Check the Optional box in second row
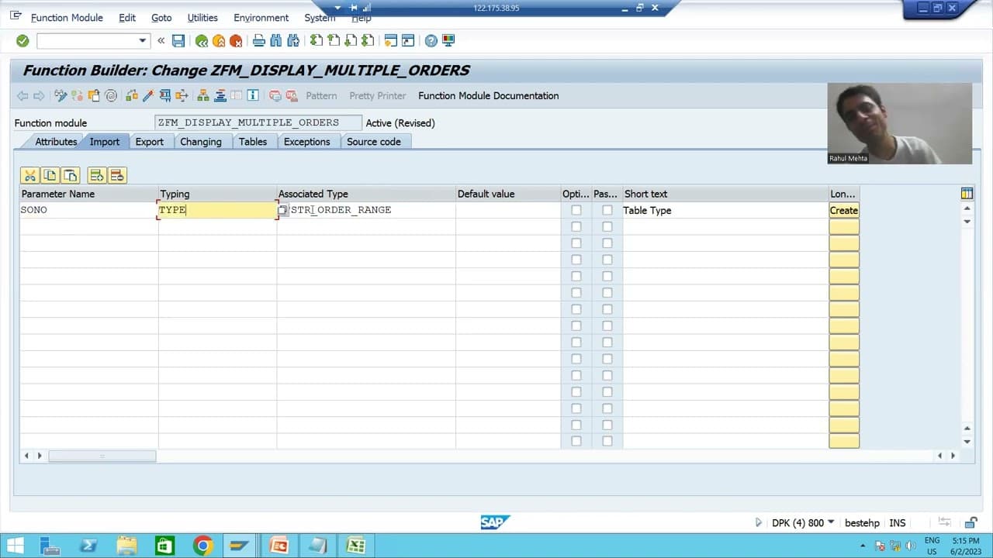Viewport: 993px width, 558px height. [x=576, y=226]
